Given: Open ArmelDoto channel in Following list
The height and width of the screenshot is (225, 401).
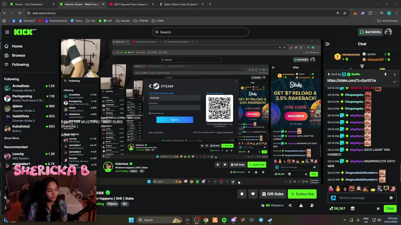Looking at the screenshot, I should click(29, 88).
